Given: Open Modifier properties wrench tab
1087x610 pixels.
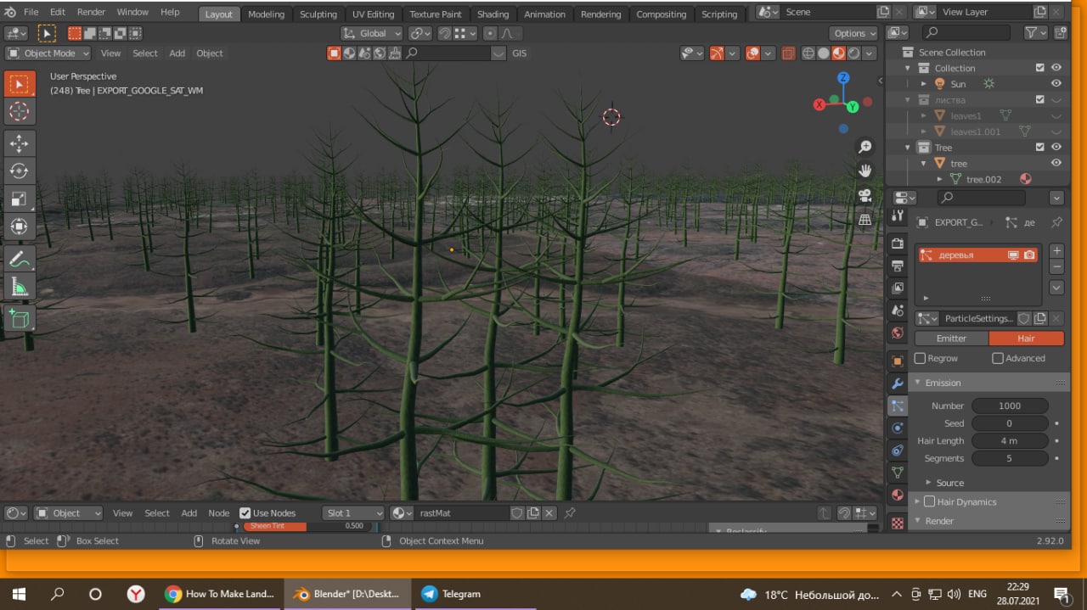Looking at the screenshot, I should pyautogui.click(x=897, y=383).
